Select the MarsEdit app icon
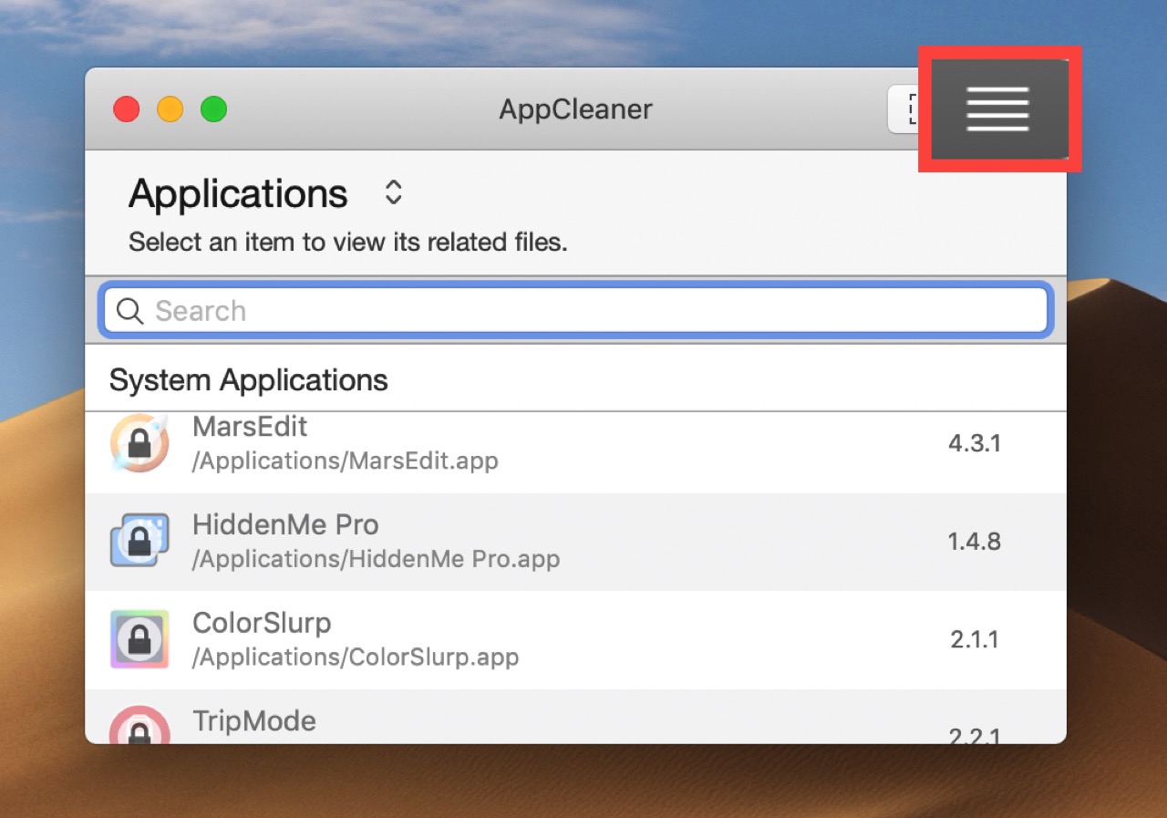This screenshot has height=818, width=1167. coord(139,442)
